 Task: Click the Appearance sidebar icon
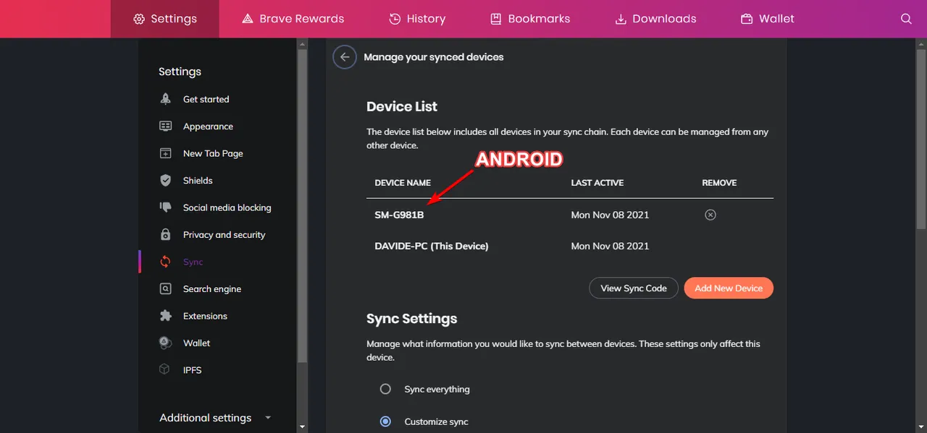[x=165, y=126]
